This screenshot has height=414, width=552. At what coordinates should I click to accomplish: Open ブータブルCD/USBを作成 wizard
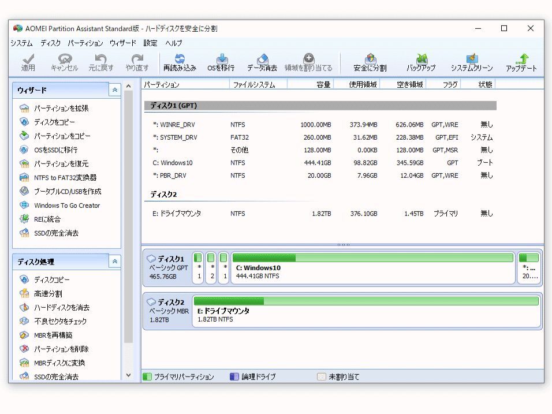pyautogui.click(x=61, y=192)
